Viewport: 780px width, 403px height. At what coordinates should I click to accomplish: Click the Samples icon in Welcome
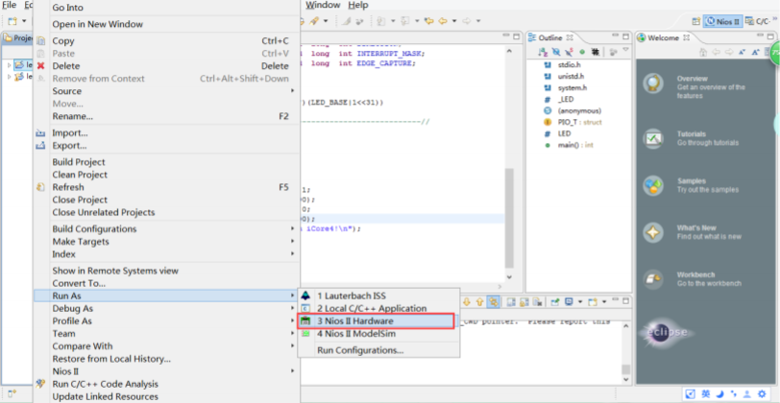point(653,186)
